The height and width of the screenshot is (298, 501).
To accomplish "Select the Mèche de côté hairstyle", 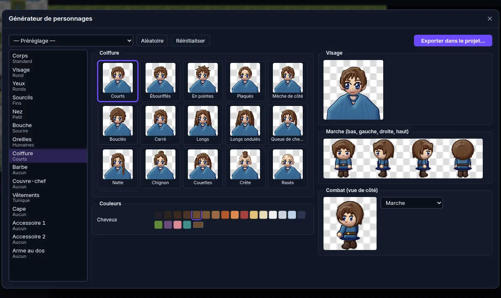I will [x=288, y=81].
